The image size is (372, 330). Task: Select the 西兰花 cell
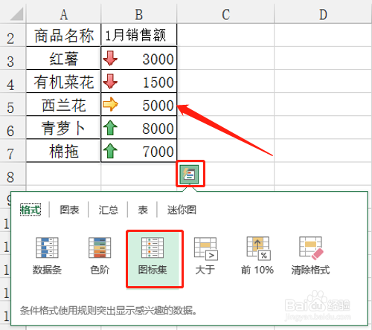(63, 105)
